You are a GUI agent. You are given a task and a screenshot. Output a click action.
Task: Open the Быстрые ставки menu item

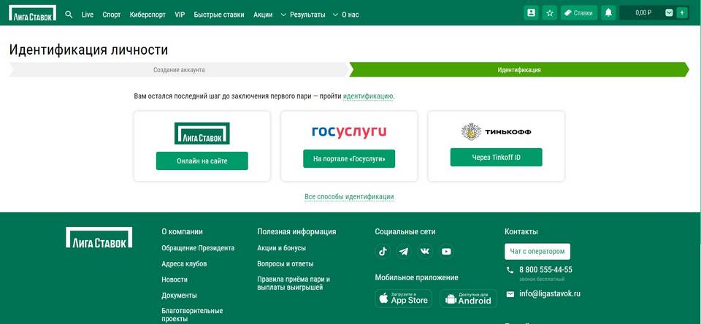click(x=218, y=14)
